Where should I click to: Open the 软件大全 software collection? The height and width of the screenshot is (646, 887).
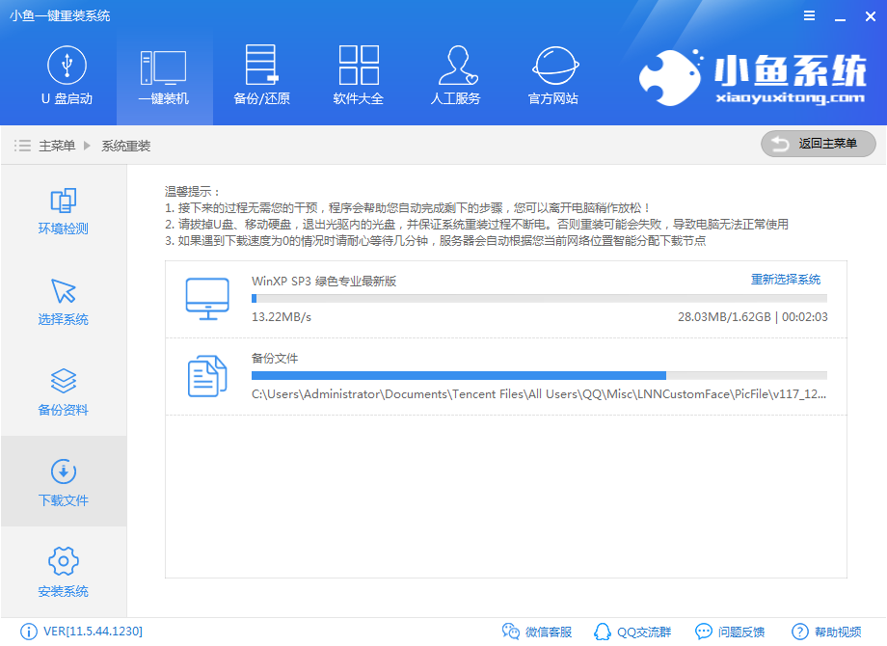359,76
